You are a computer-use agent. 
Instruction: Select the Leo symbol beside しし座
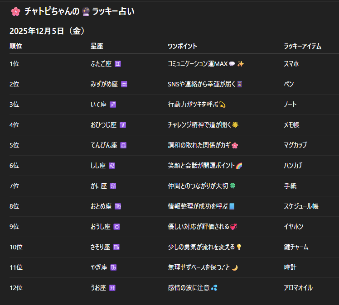click(x=112, y=166)
